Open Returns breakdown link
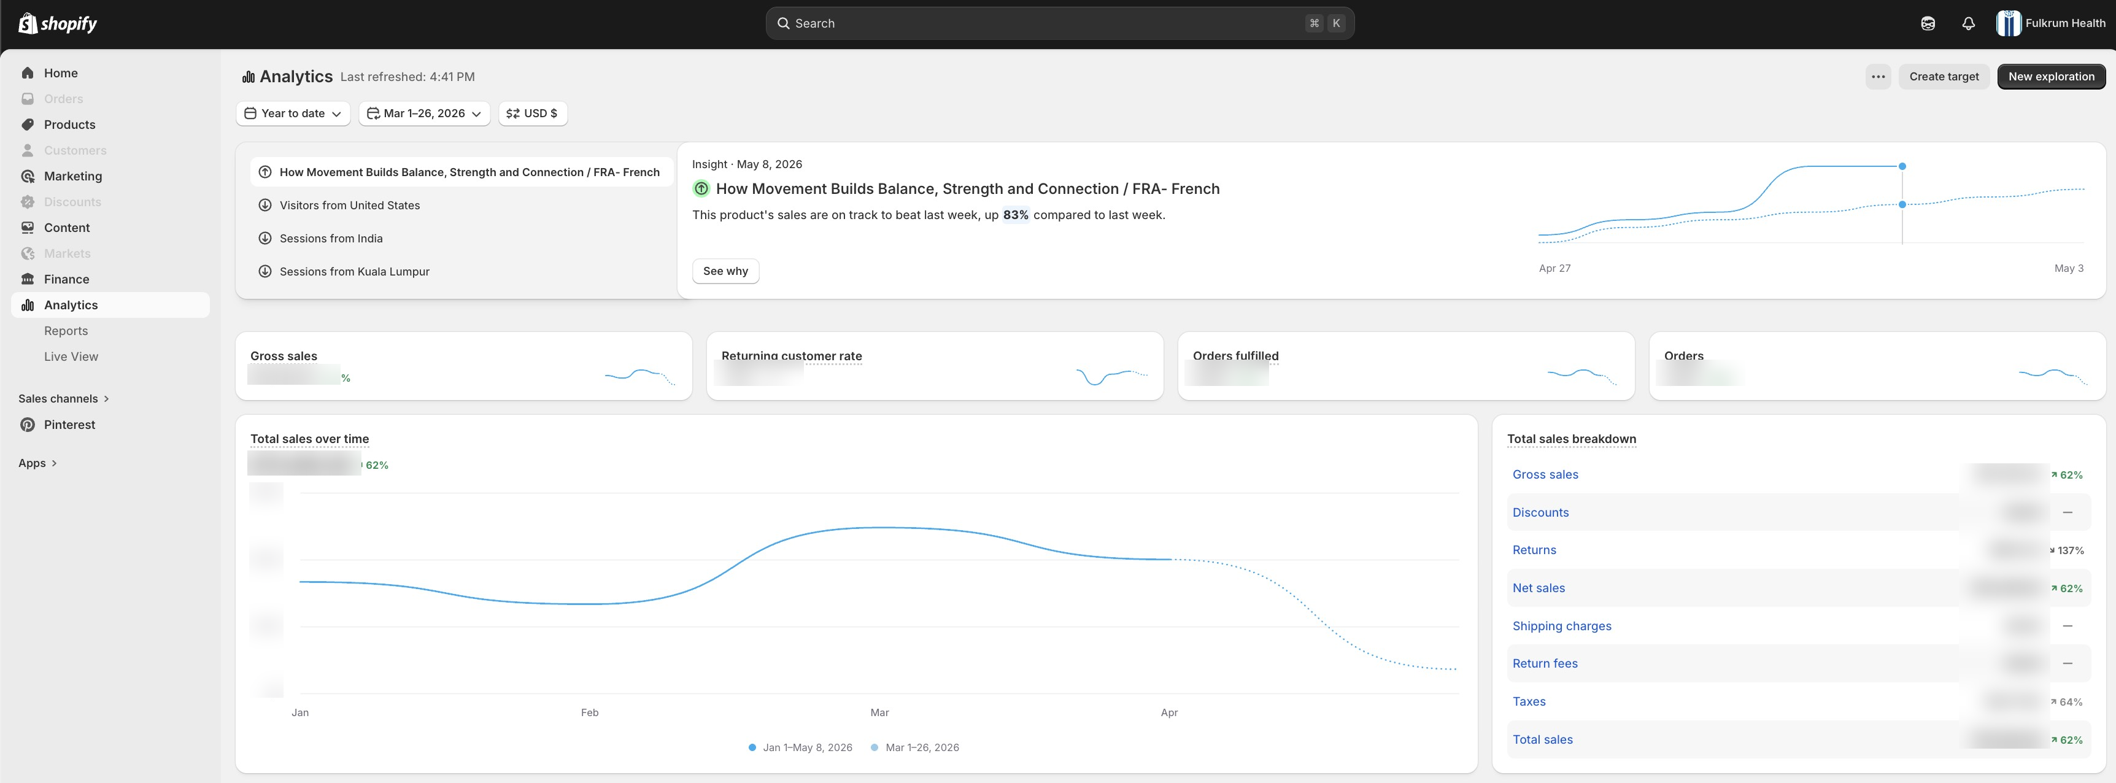2116x783 pixels. pyautogui.click(x=1534, y=550)
